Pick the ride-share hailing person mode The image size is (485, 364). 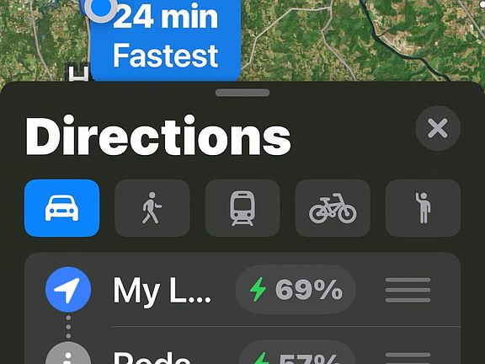point(423,208)
